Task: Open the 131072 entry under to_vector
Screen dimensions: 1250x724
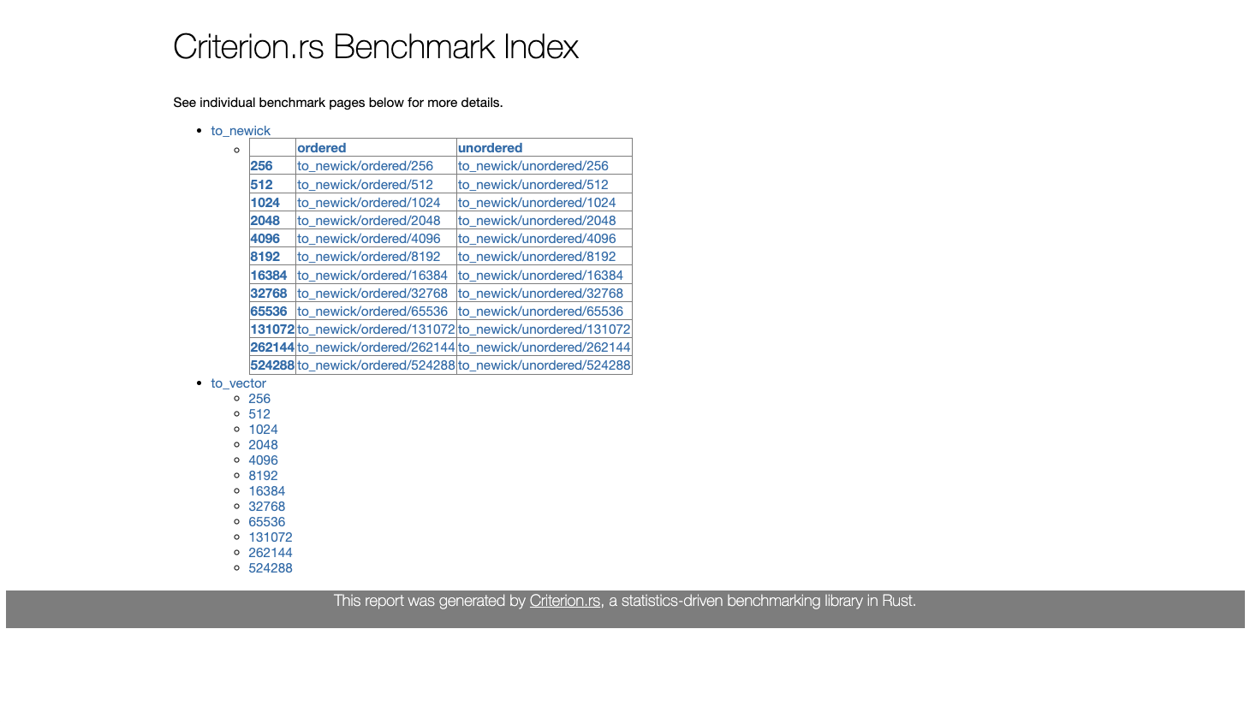Action: 271,537
